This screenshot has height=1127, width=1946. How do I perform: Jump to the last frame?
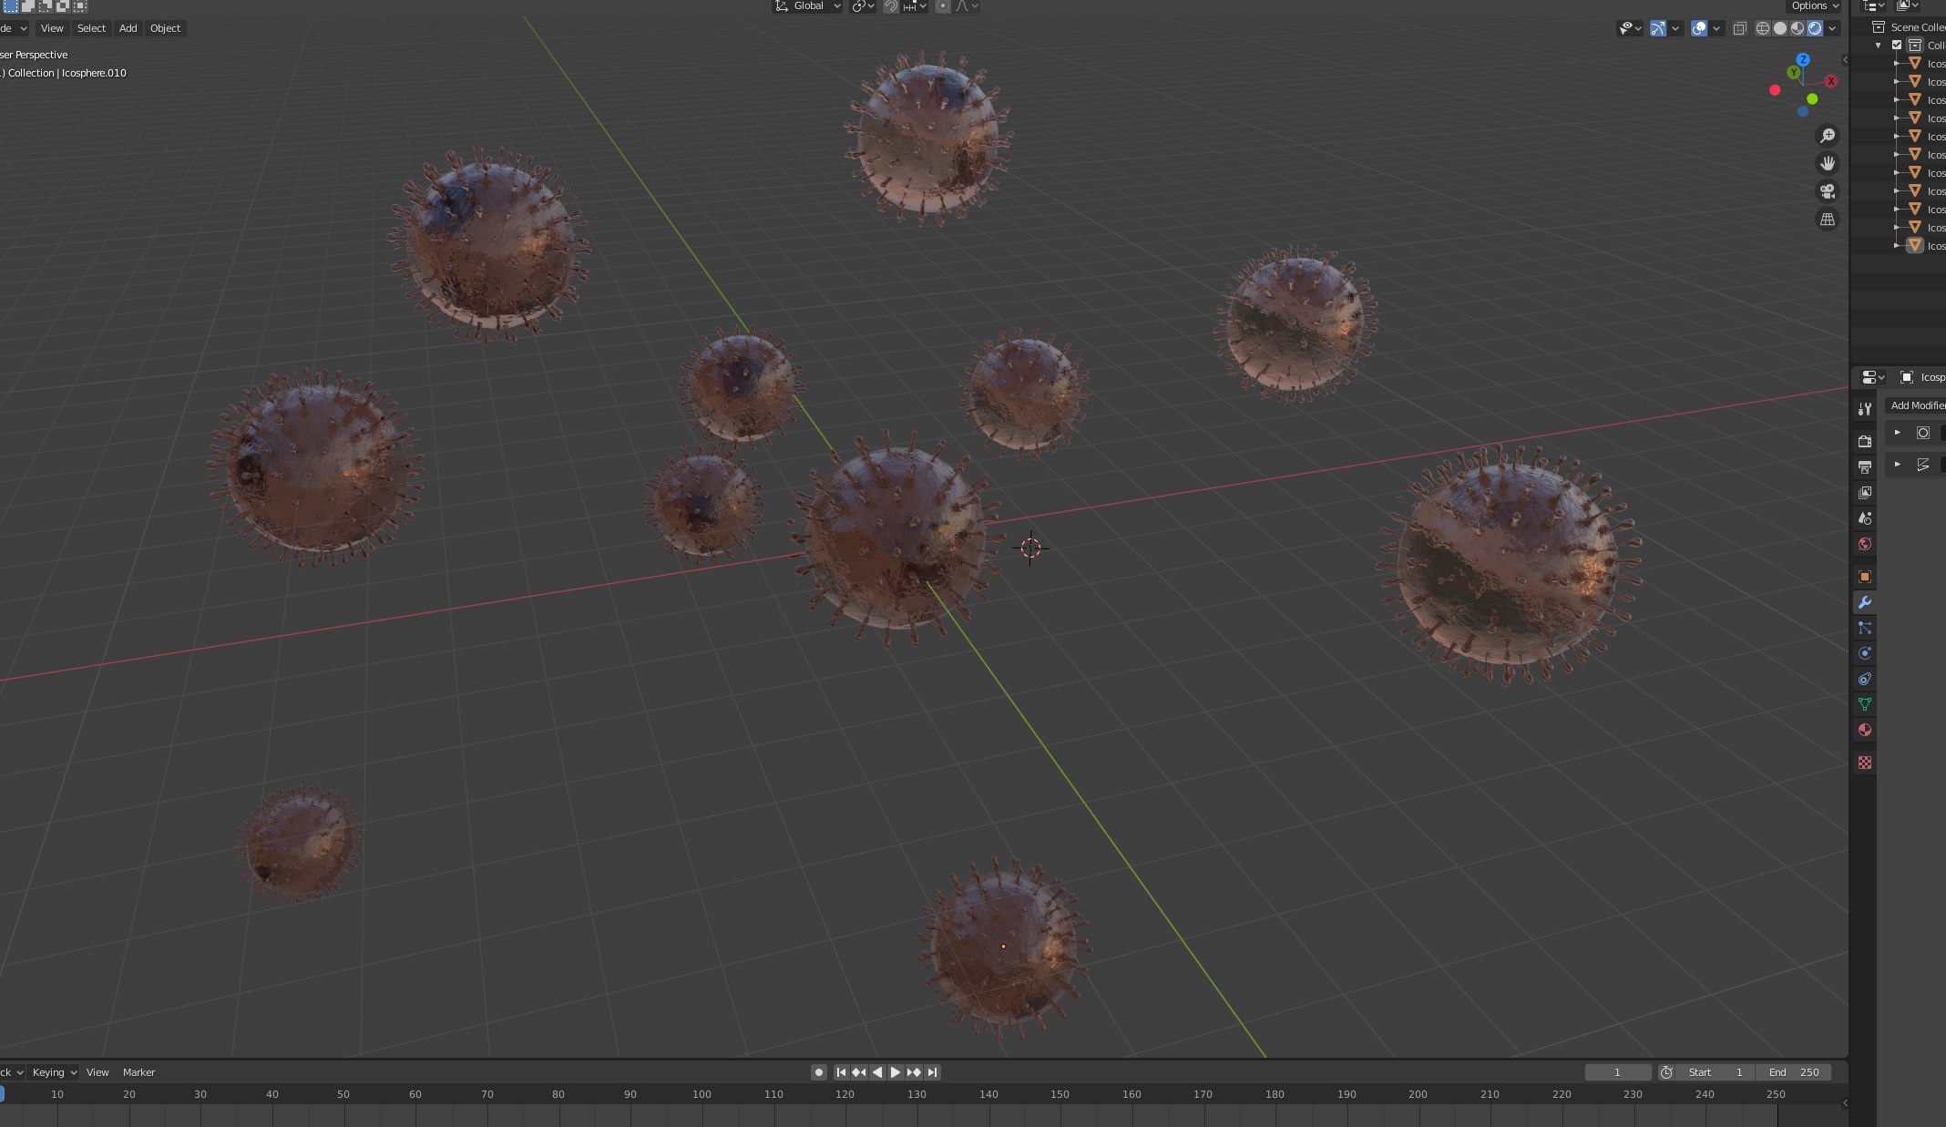[932, 1072]
